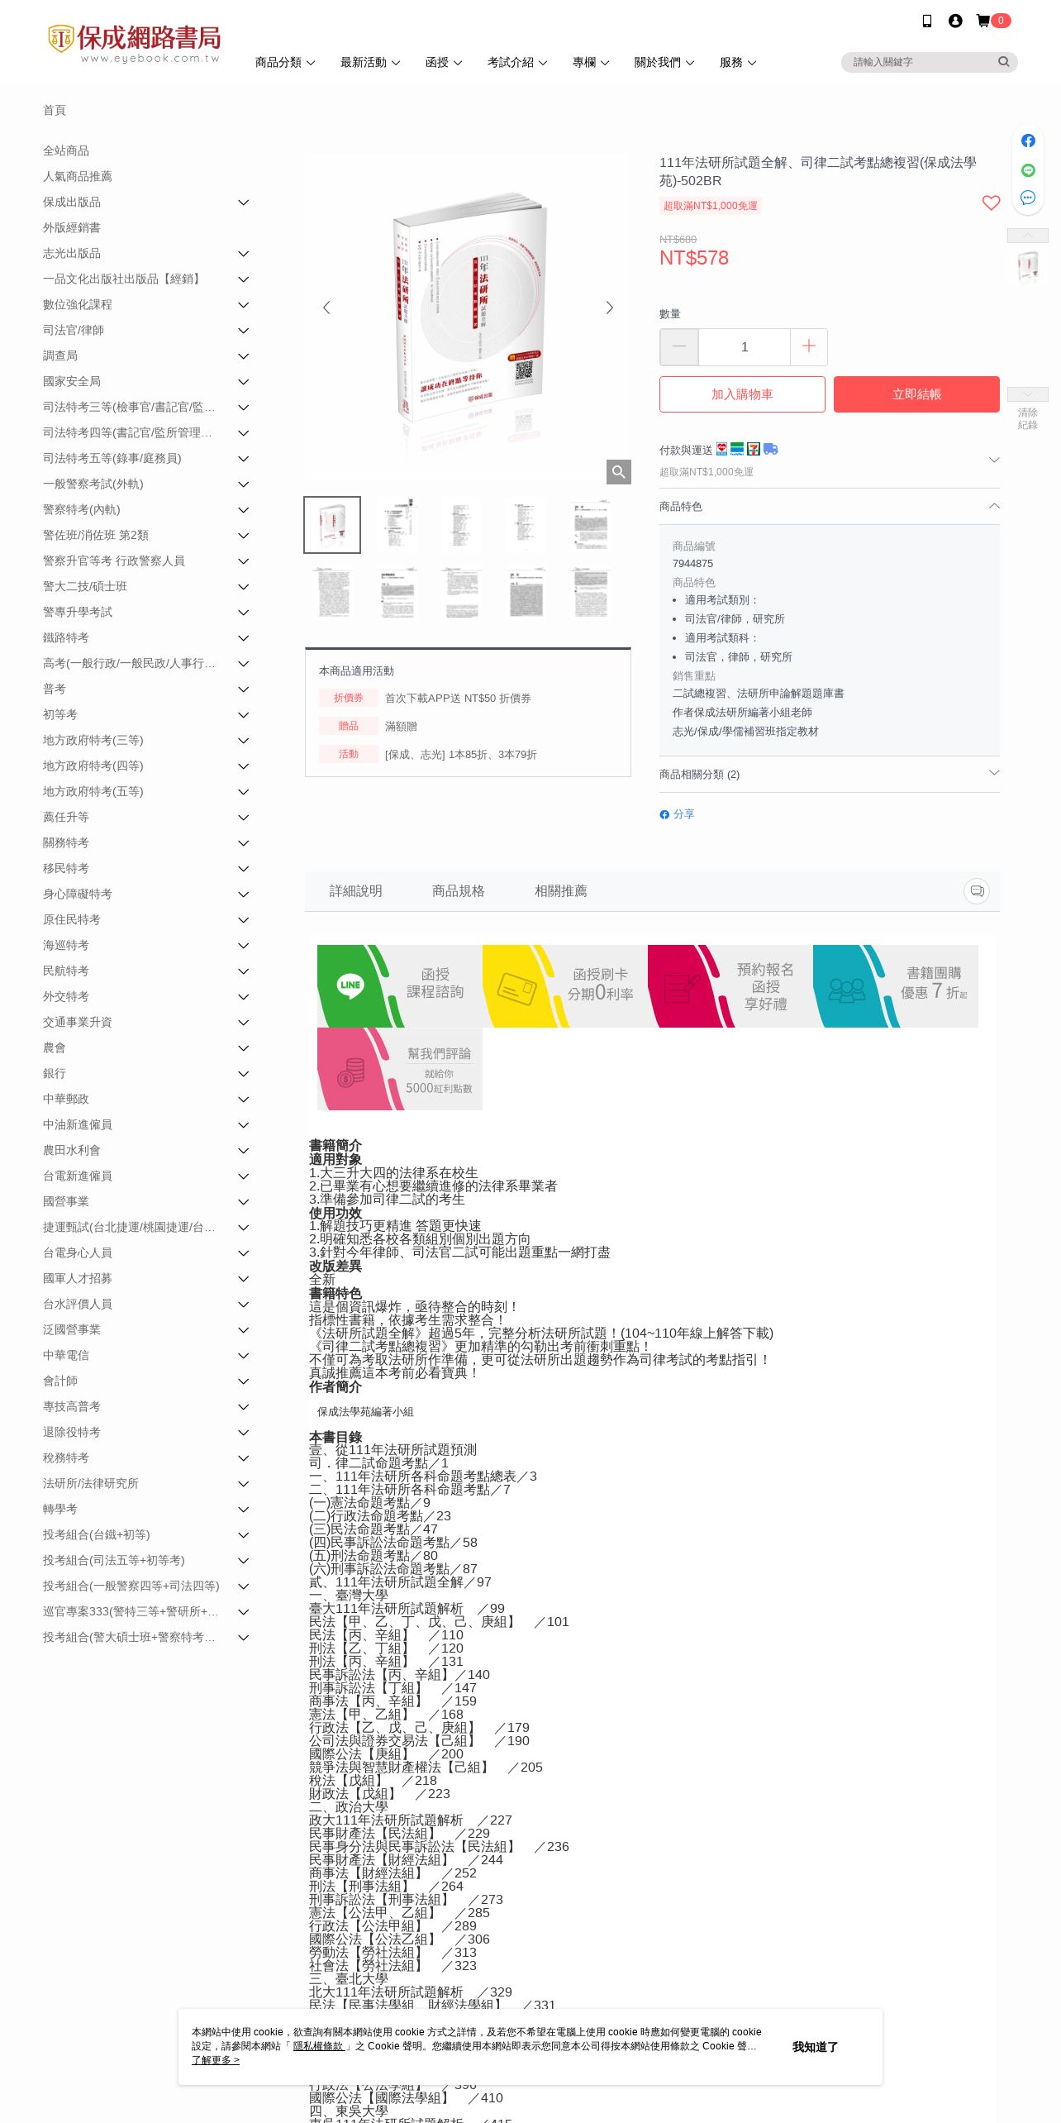Show previous product image arrow
This screenshot has width=1061, height=2123.
click(326, 308)
